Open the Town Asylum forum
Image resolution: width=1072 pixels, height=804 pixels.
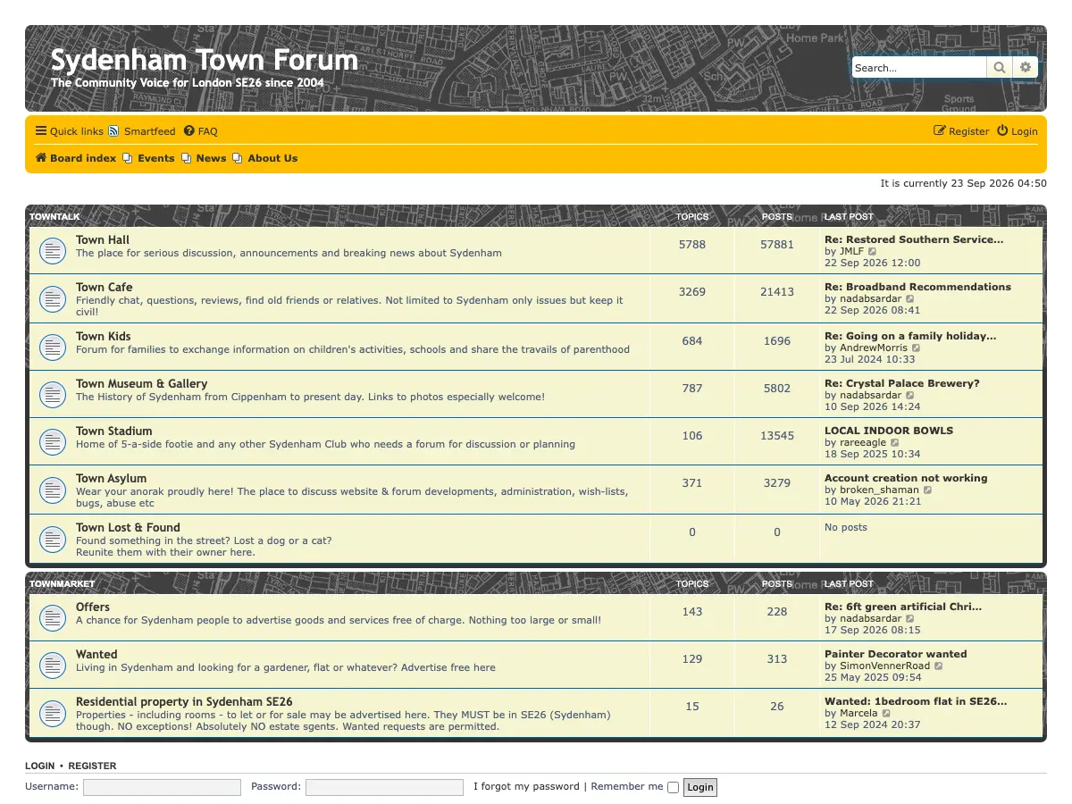(112, 478)
